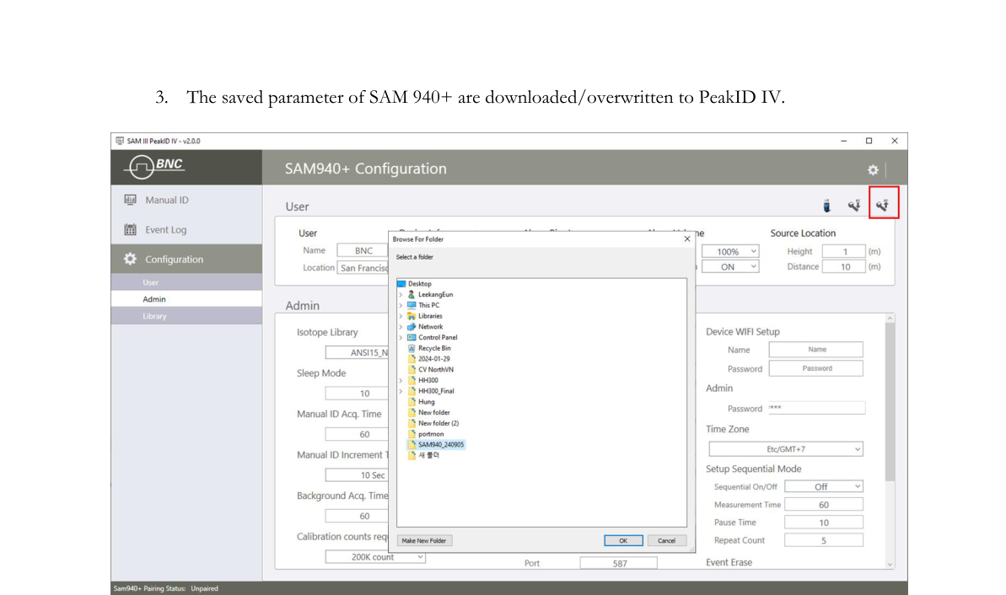The width and height of the screenshot is (1006, 595).
Task: Click the BNC logo
Action: [154, 167]
